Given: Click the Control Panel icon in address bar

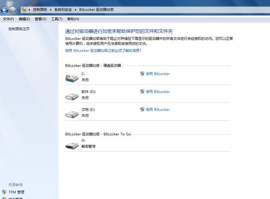Looking at the screenshot, I should coord(24,10).
